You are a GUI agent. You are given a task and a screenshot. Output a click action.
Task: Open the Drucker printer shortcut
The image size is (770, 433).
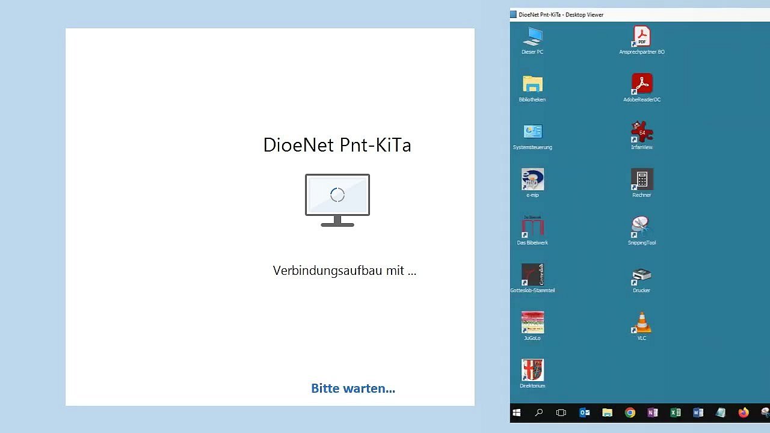point(642,275)
